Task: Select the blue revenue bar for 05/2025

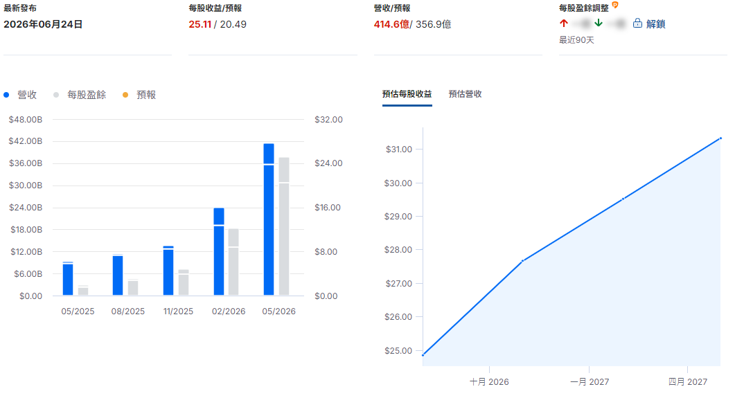Action: coord(68,278)
